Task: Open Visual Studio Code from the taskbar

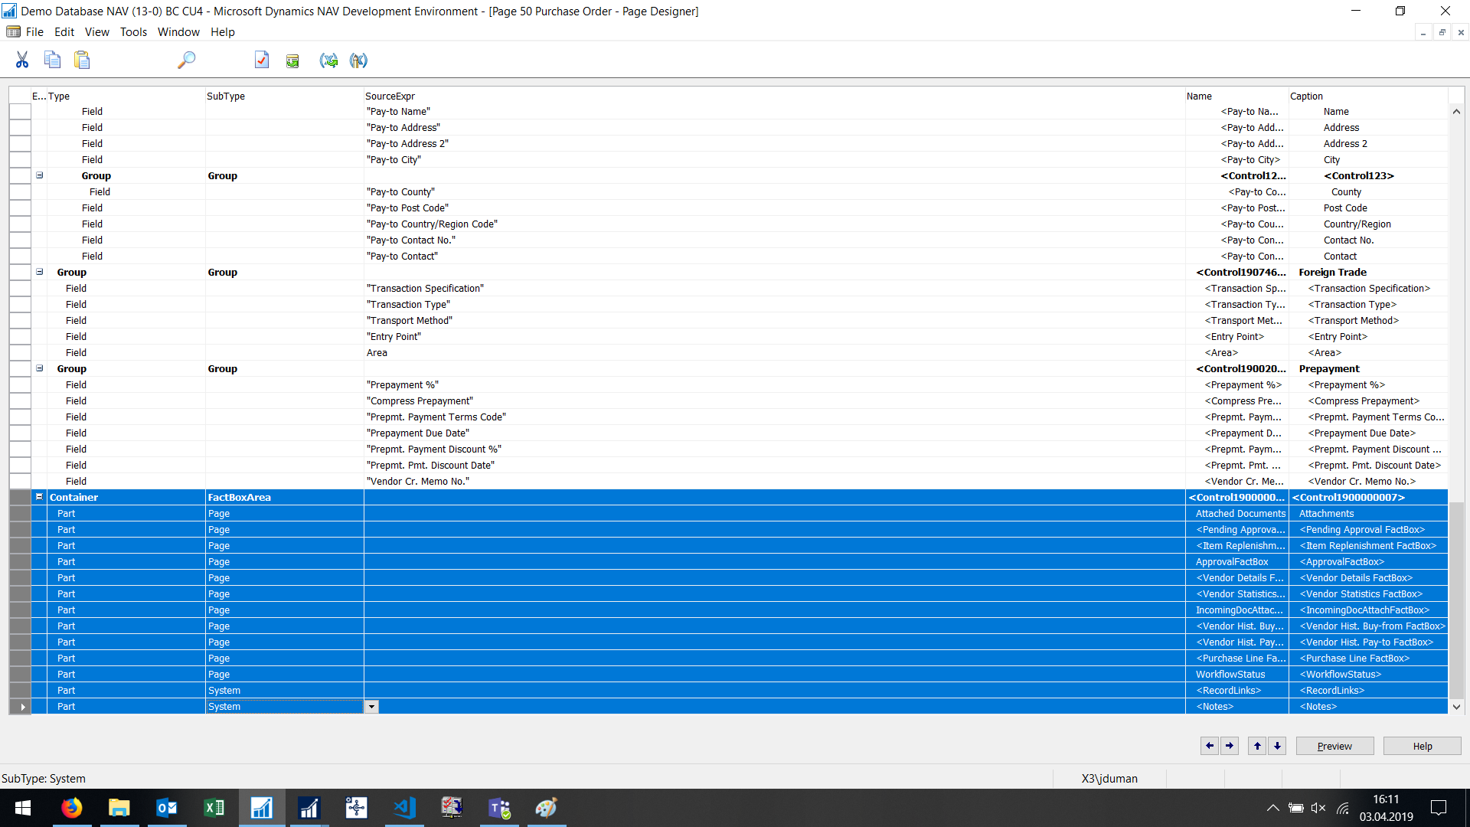Action: [x=404, y=808]
